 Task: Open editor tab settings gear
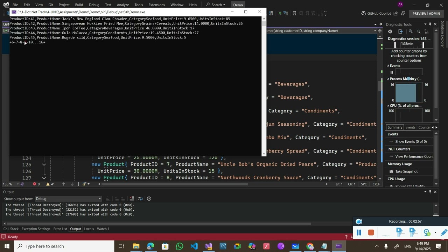[380, 24]
